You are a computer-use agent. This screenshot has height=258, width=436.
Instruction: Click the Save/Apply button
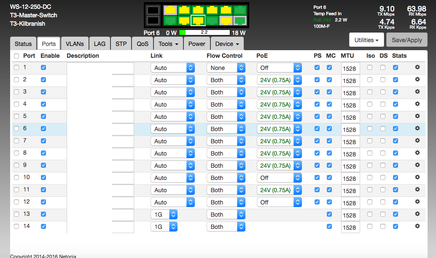tap(407, 40)
